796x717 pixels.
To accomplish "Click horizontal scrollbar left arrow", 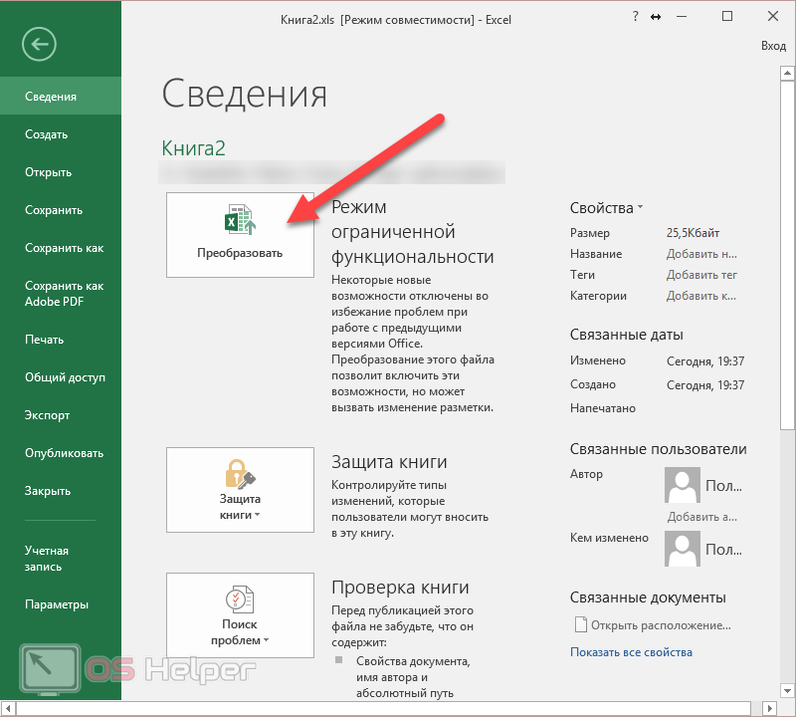I will [8, 708].
